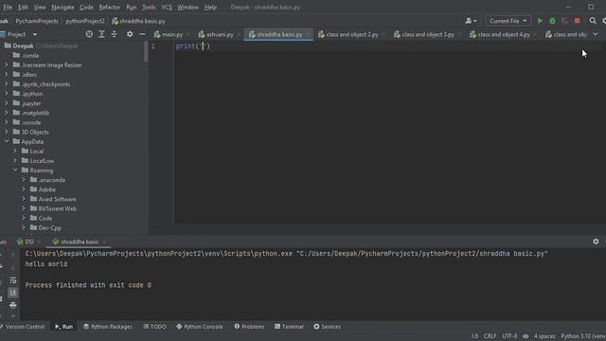Image resolution: width=606 pixels, height=341 pixels.
Task: Open the Help menu
Action: (210, 7)
